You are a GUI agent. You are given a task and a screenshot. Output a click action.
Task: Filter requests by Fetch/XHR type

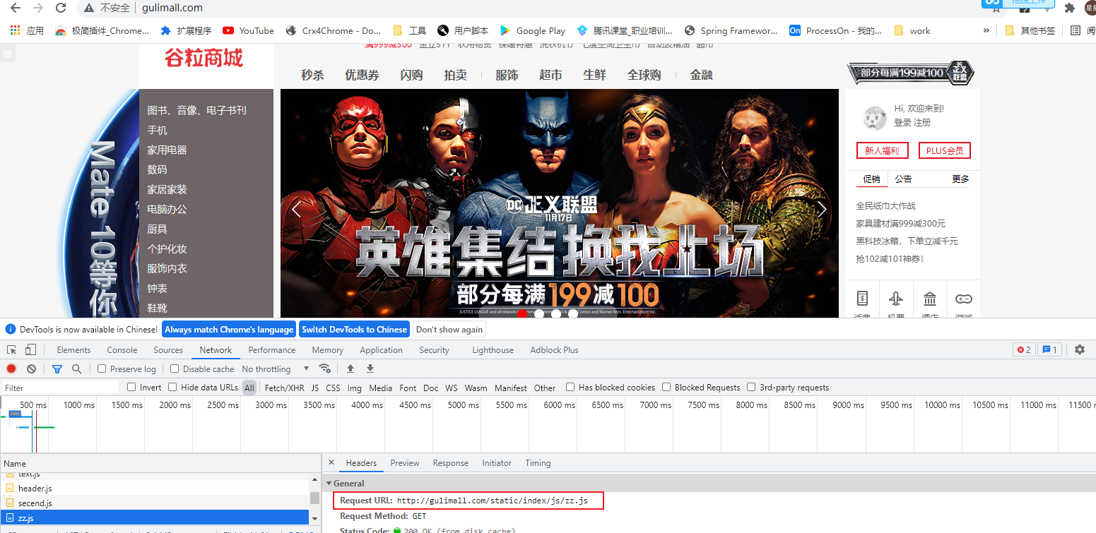tap(285, 388)
